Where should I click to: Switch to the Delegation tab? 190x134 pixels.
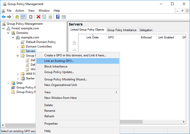pos(146,30)
